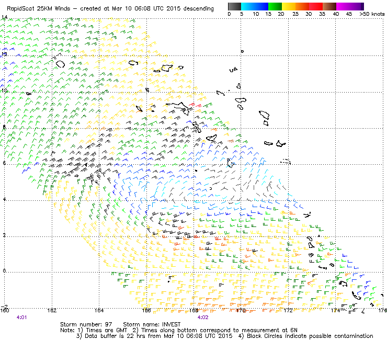This screenshot has height=340, width=387.
Task: Click the latitude axis label "14"
Action: 4,17
